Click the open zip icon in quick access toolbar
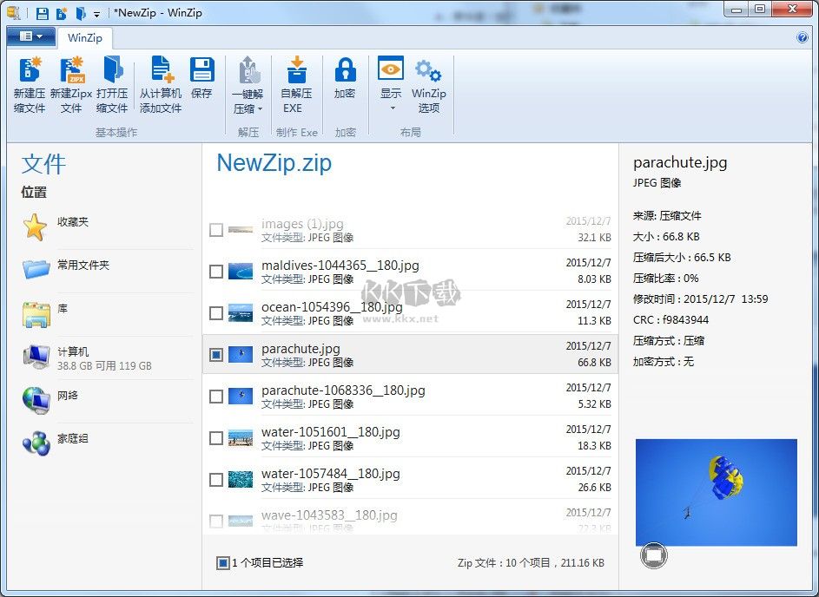Image resolution: width=819 pixels, height=597 pixels. click(x=81, y=13)
